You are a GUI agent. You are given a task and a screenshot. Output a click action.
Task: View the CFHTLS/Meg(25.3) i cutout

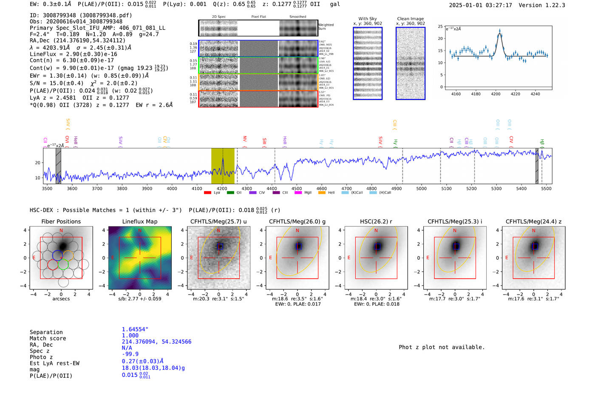(x=455, y=258)
